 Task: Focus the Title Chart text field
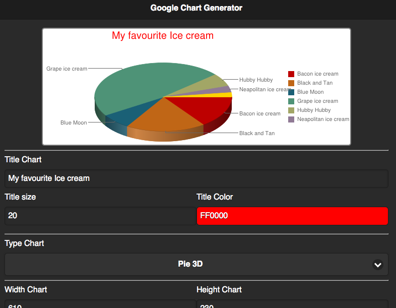pyautogui.click(x=196, y=178)
